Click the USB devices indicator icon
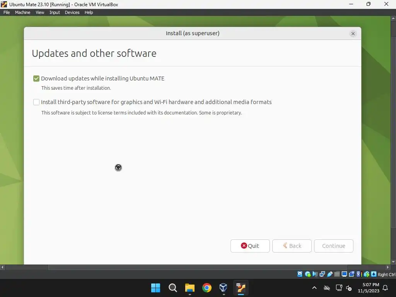The width and height of the screenshot is (396, 297). coord(329,274)
